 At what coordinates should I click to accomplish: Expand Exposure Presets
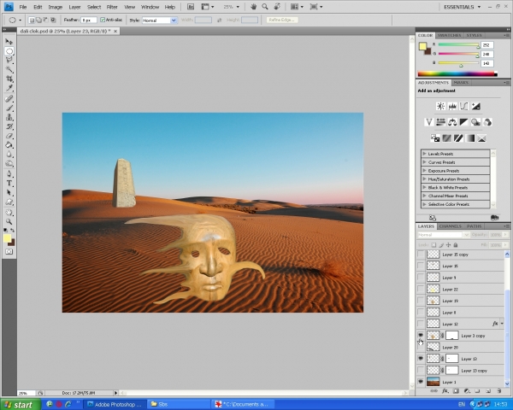tap(424, 170)
